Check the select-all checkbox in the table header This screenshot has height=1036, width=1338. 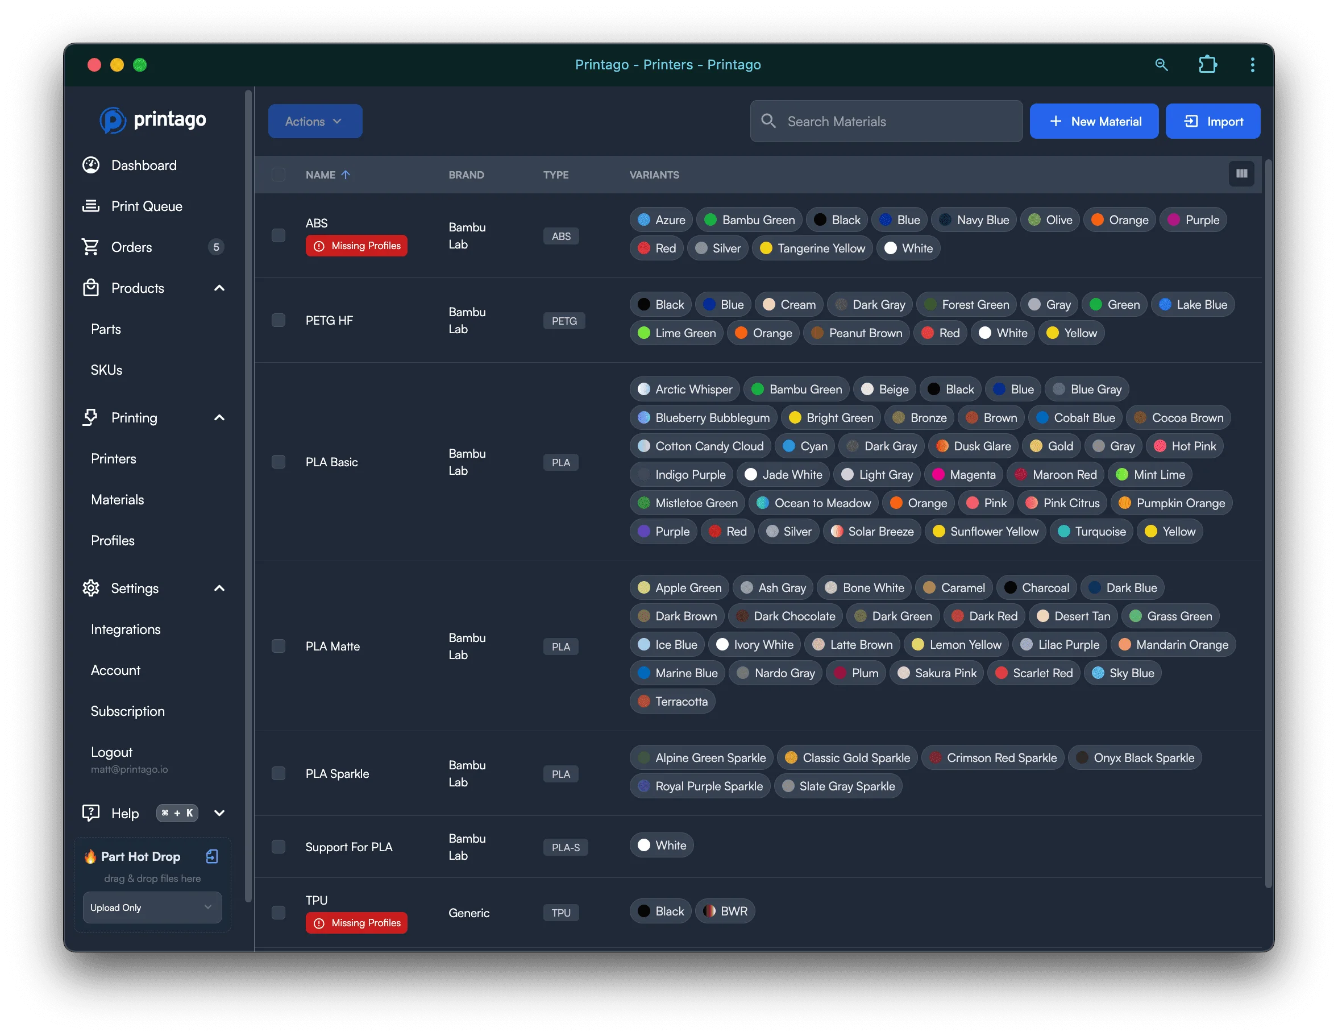tap(279, 175)
